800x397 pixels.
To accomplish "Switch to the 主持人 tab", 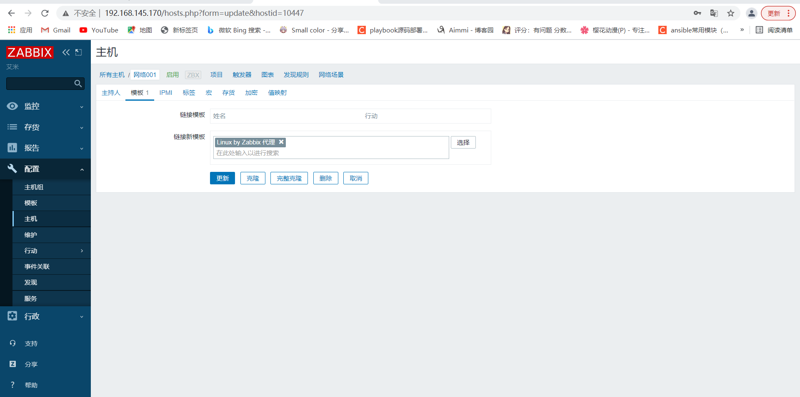I will pos(111,93).
